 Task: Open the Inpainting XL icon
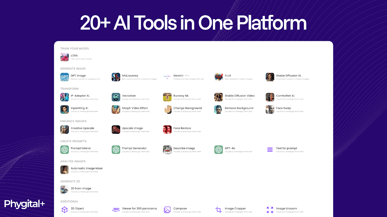click(64, 110)
